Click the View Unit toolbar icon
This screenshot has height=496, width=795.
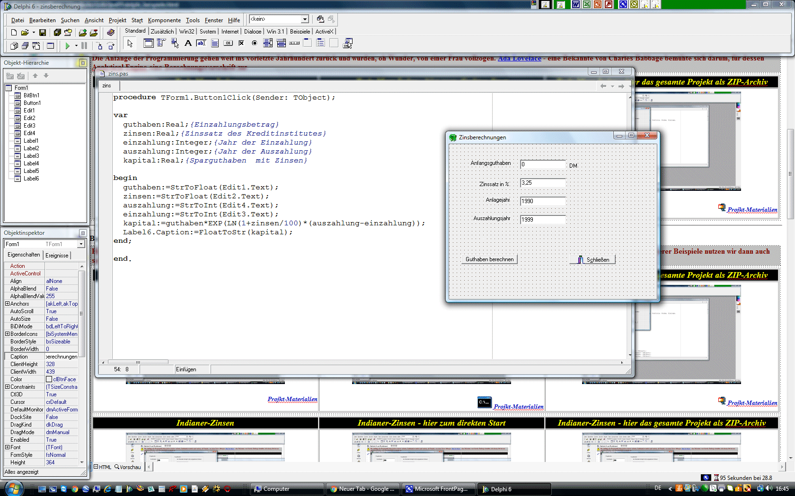pyautogui.click(x=14, y=46)
